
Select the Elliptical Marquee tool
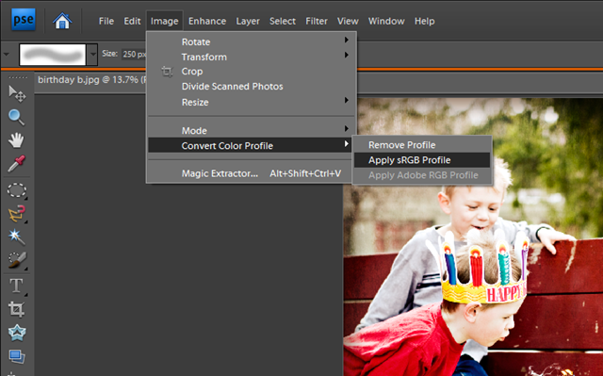tap(17, 190)
